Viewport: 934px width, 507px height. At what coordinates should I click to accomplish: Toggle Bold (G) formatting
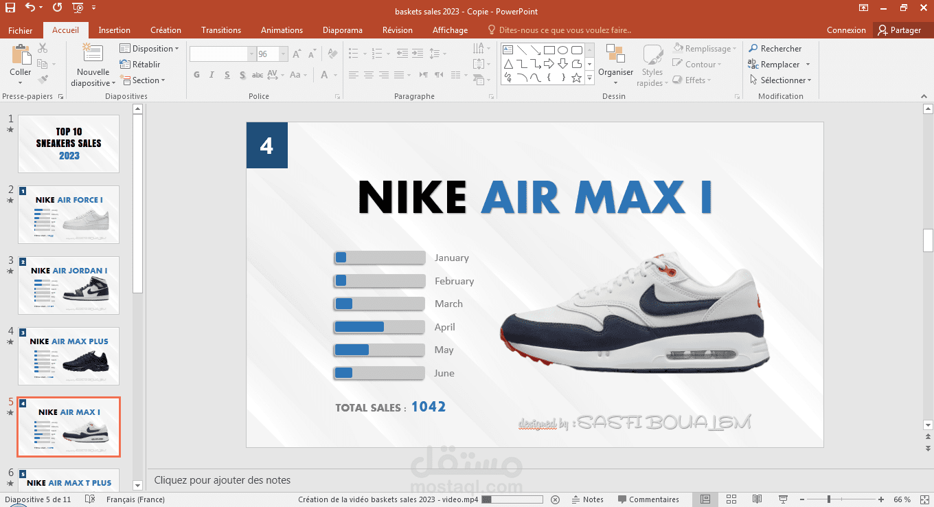click(x=196, y=75)
